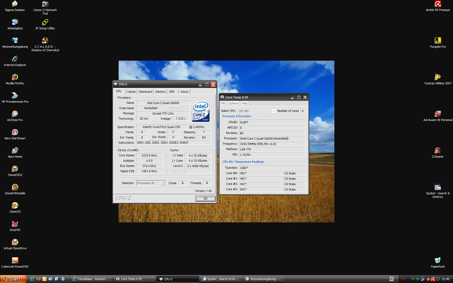This screenshot has width=453, height=283.
Task: Switch to the Memory tab in CPU-Z
Action: tap(160, 92)
